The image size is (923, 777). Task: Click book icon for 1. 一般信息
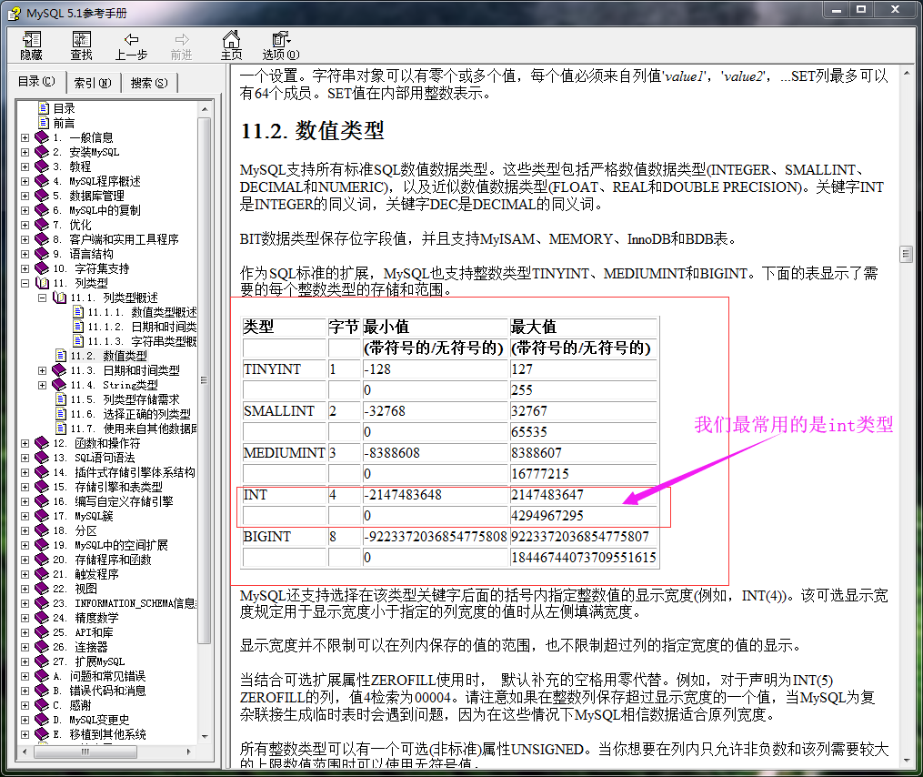pyautogui.click(x=42, y=137)
